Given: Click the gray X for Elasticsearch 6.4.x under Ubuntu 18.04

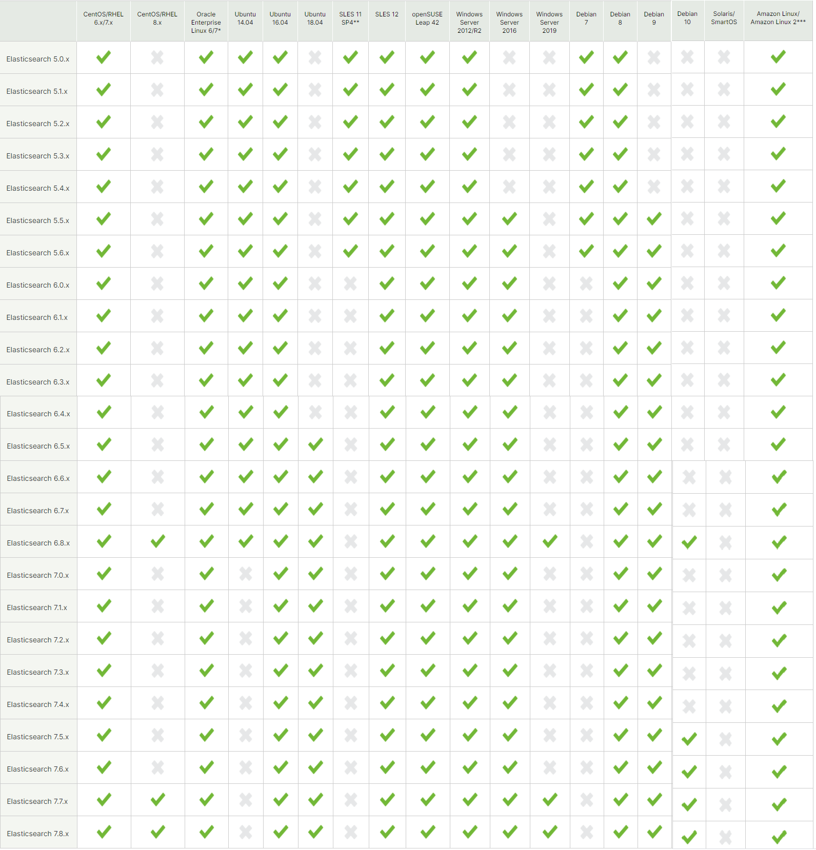Looking at the screenshot, I should click(315, 412).
